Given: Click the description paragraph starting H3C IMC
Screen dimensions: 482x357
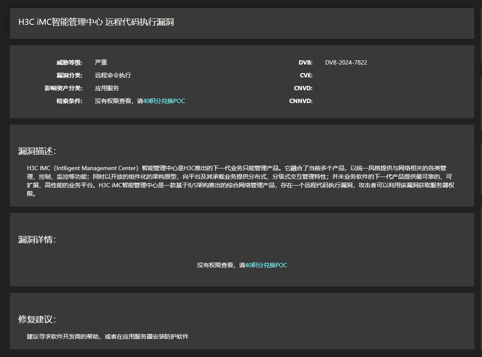Looking at the screenshot, I should (241, 181).
